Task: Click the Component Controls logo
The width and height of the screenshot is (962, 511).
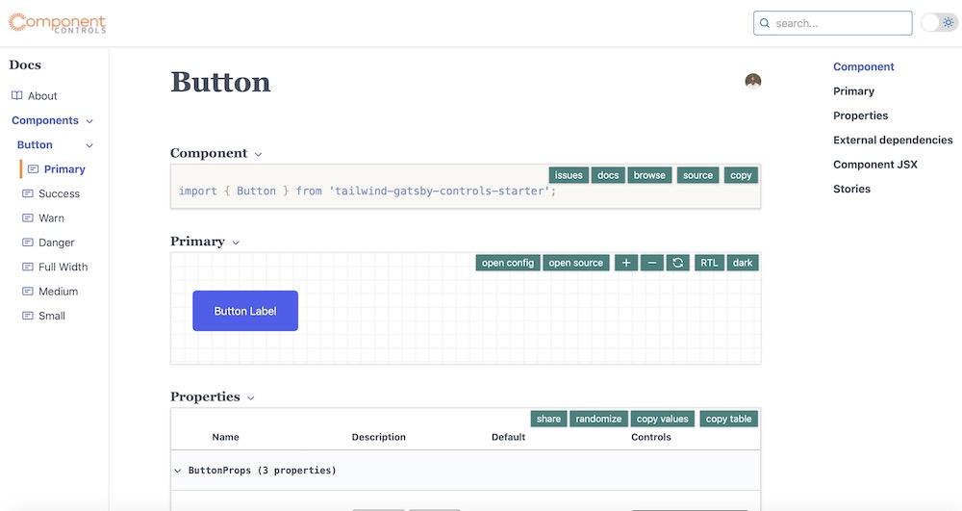Action: tap(58, 23)
